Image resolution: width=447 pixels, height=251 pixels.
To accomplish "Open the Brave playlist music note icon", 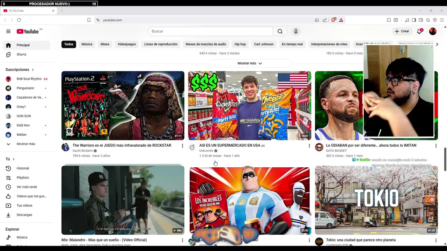I will (407, 20).
